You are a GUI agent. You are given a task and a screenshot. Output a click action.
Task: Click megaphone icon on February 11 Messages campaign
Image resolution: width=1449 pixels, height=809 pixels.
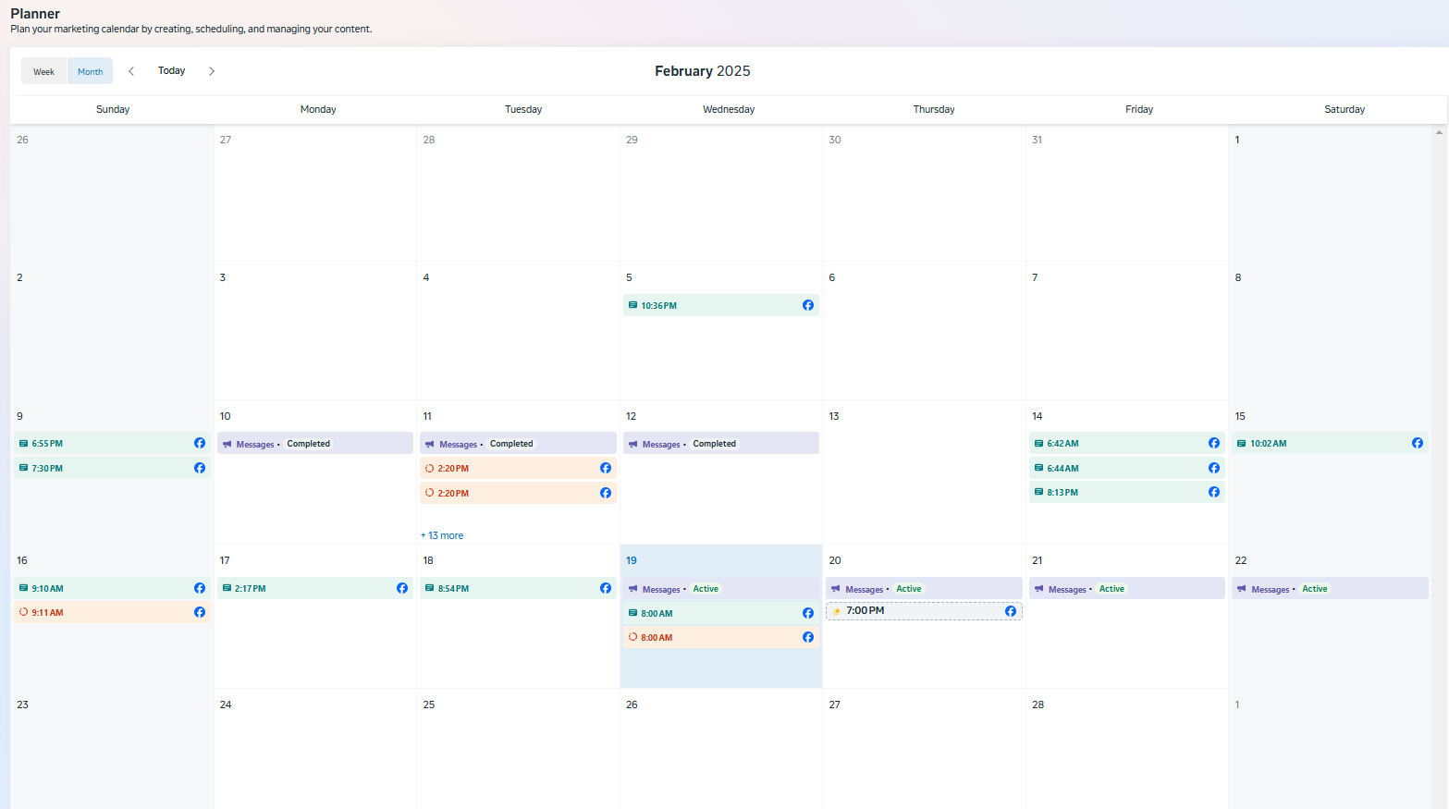(x=430, y=444)
